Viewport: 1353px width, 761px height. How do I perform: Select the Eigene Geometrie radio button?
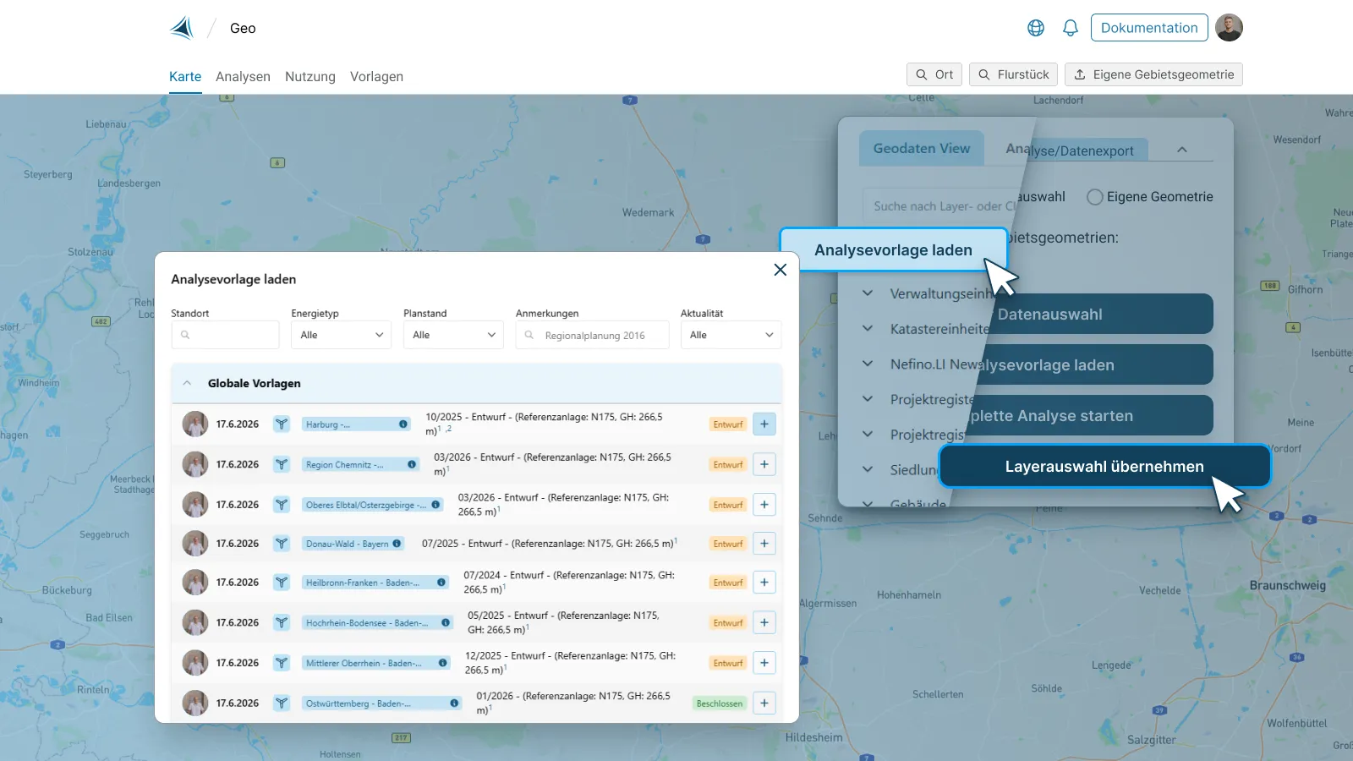click(x=1094, y=197)
